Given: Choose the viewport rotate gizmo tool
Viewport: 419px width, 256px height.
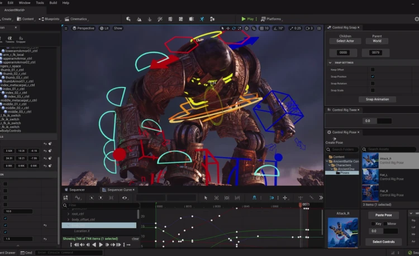Looking at the screenshot, I should coord(234,28).
